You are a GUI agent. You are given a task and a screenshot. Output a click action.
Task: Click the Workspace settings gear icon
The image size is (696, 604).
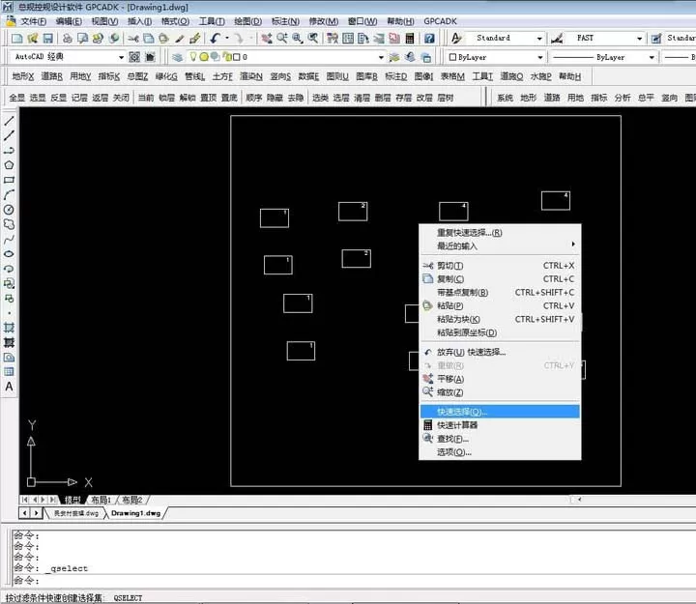pyautogui.click(x=134, y=57)
